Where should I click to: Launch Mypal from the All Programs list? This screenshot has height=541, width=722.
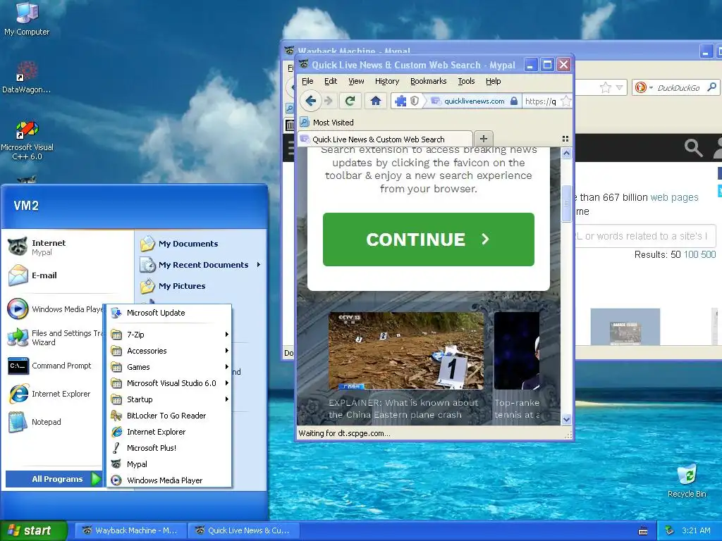point(169,464)
